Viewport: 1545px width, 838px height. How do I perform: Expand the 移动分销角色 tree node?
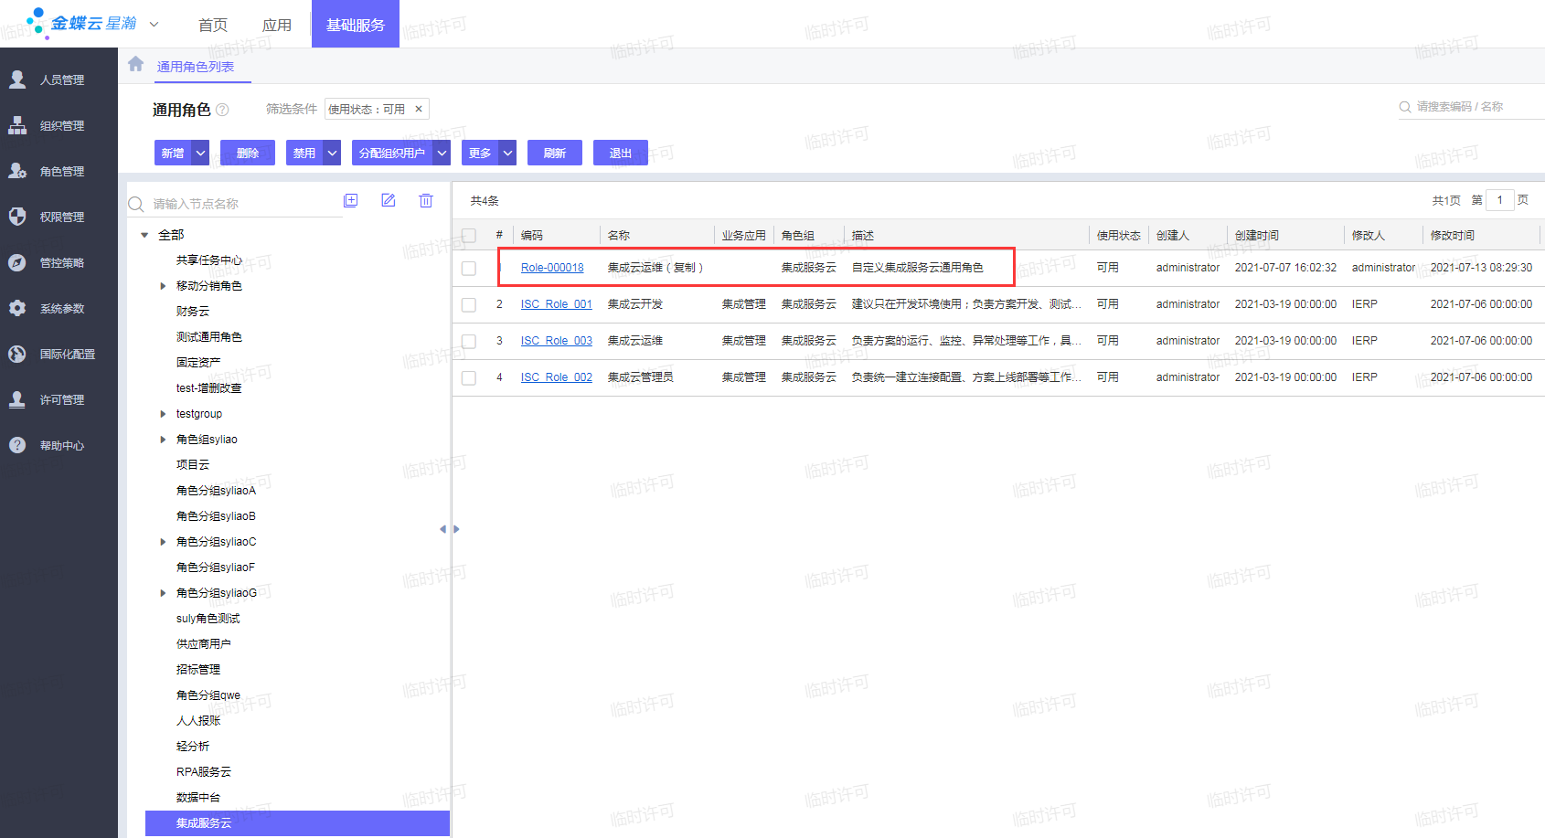[163, 286]
